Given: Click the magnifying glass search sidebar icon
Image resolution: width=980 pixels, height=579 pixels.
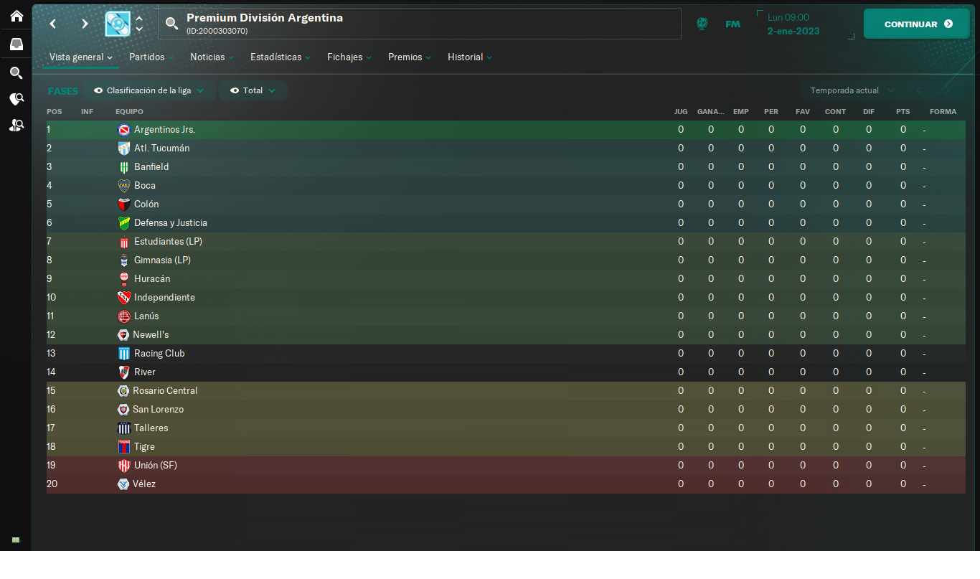Looking at the screenshot, I should click(16, 72).
